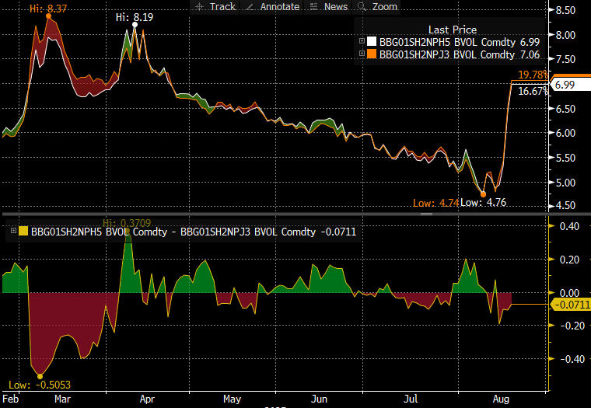Open the Annotate tool
The width and height of the screenshot is (591, 408).
pos(271,7)
